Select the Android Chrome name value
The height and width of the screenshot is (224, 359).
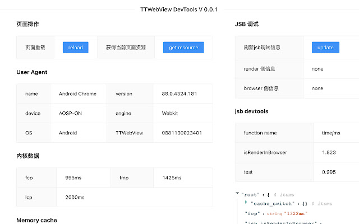tap(76, 94)
